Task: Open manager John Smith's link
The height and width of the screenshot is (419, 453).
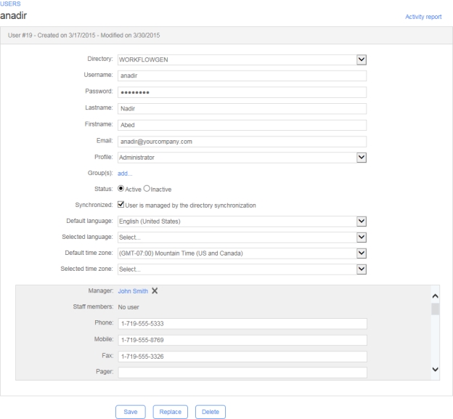Action: (133, 291)
